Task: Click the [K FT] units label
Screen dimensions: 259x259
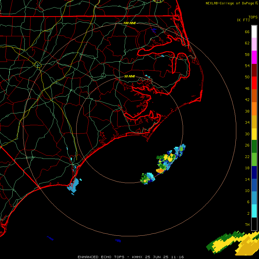Action: click(x=243, y=20)
